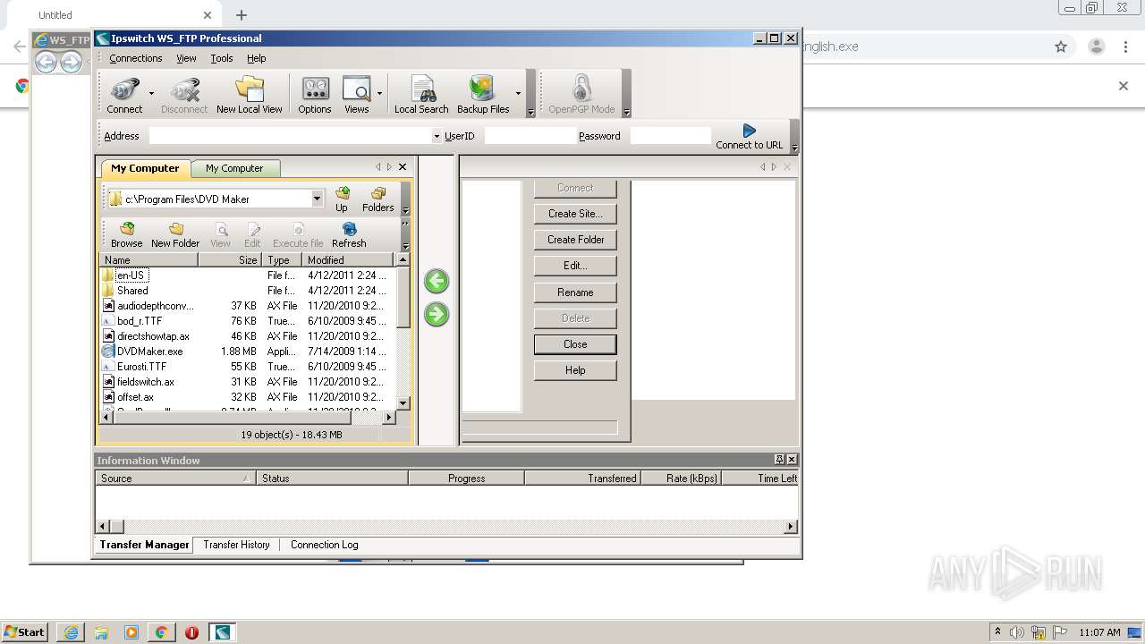
Task: Open a New Local View
Action: [249, 94]
